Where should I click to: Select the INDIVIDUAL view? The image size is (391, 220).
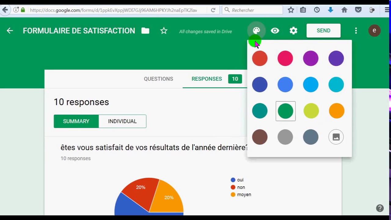pyautogui.click(x=122, y=121)
